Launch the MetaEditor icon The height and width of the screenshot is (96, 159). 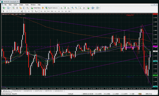pyautogui.click(x=43, y=8)
